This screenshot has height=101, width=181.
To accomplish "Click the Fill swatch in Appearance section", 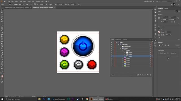I will pyautogui.click(x=159, y=29).
